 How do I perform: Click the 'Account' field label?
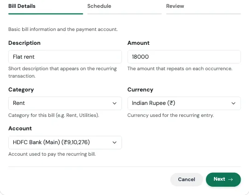[20, 128]
